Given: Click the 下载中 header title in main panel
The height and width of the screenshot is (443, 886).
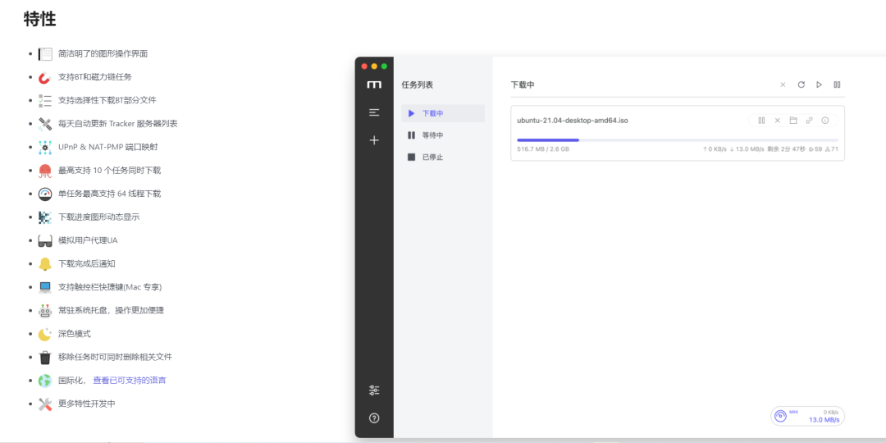Looking at the screenshot, I should point(523,84).
